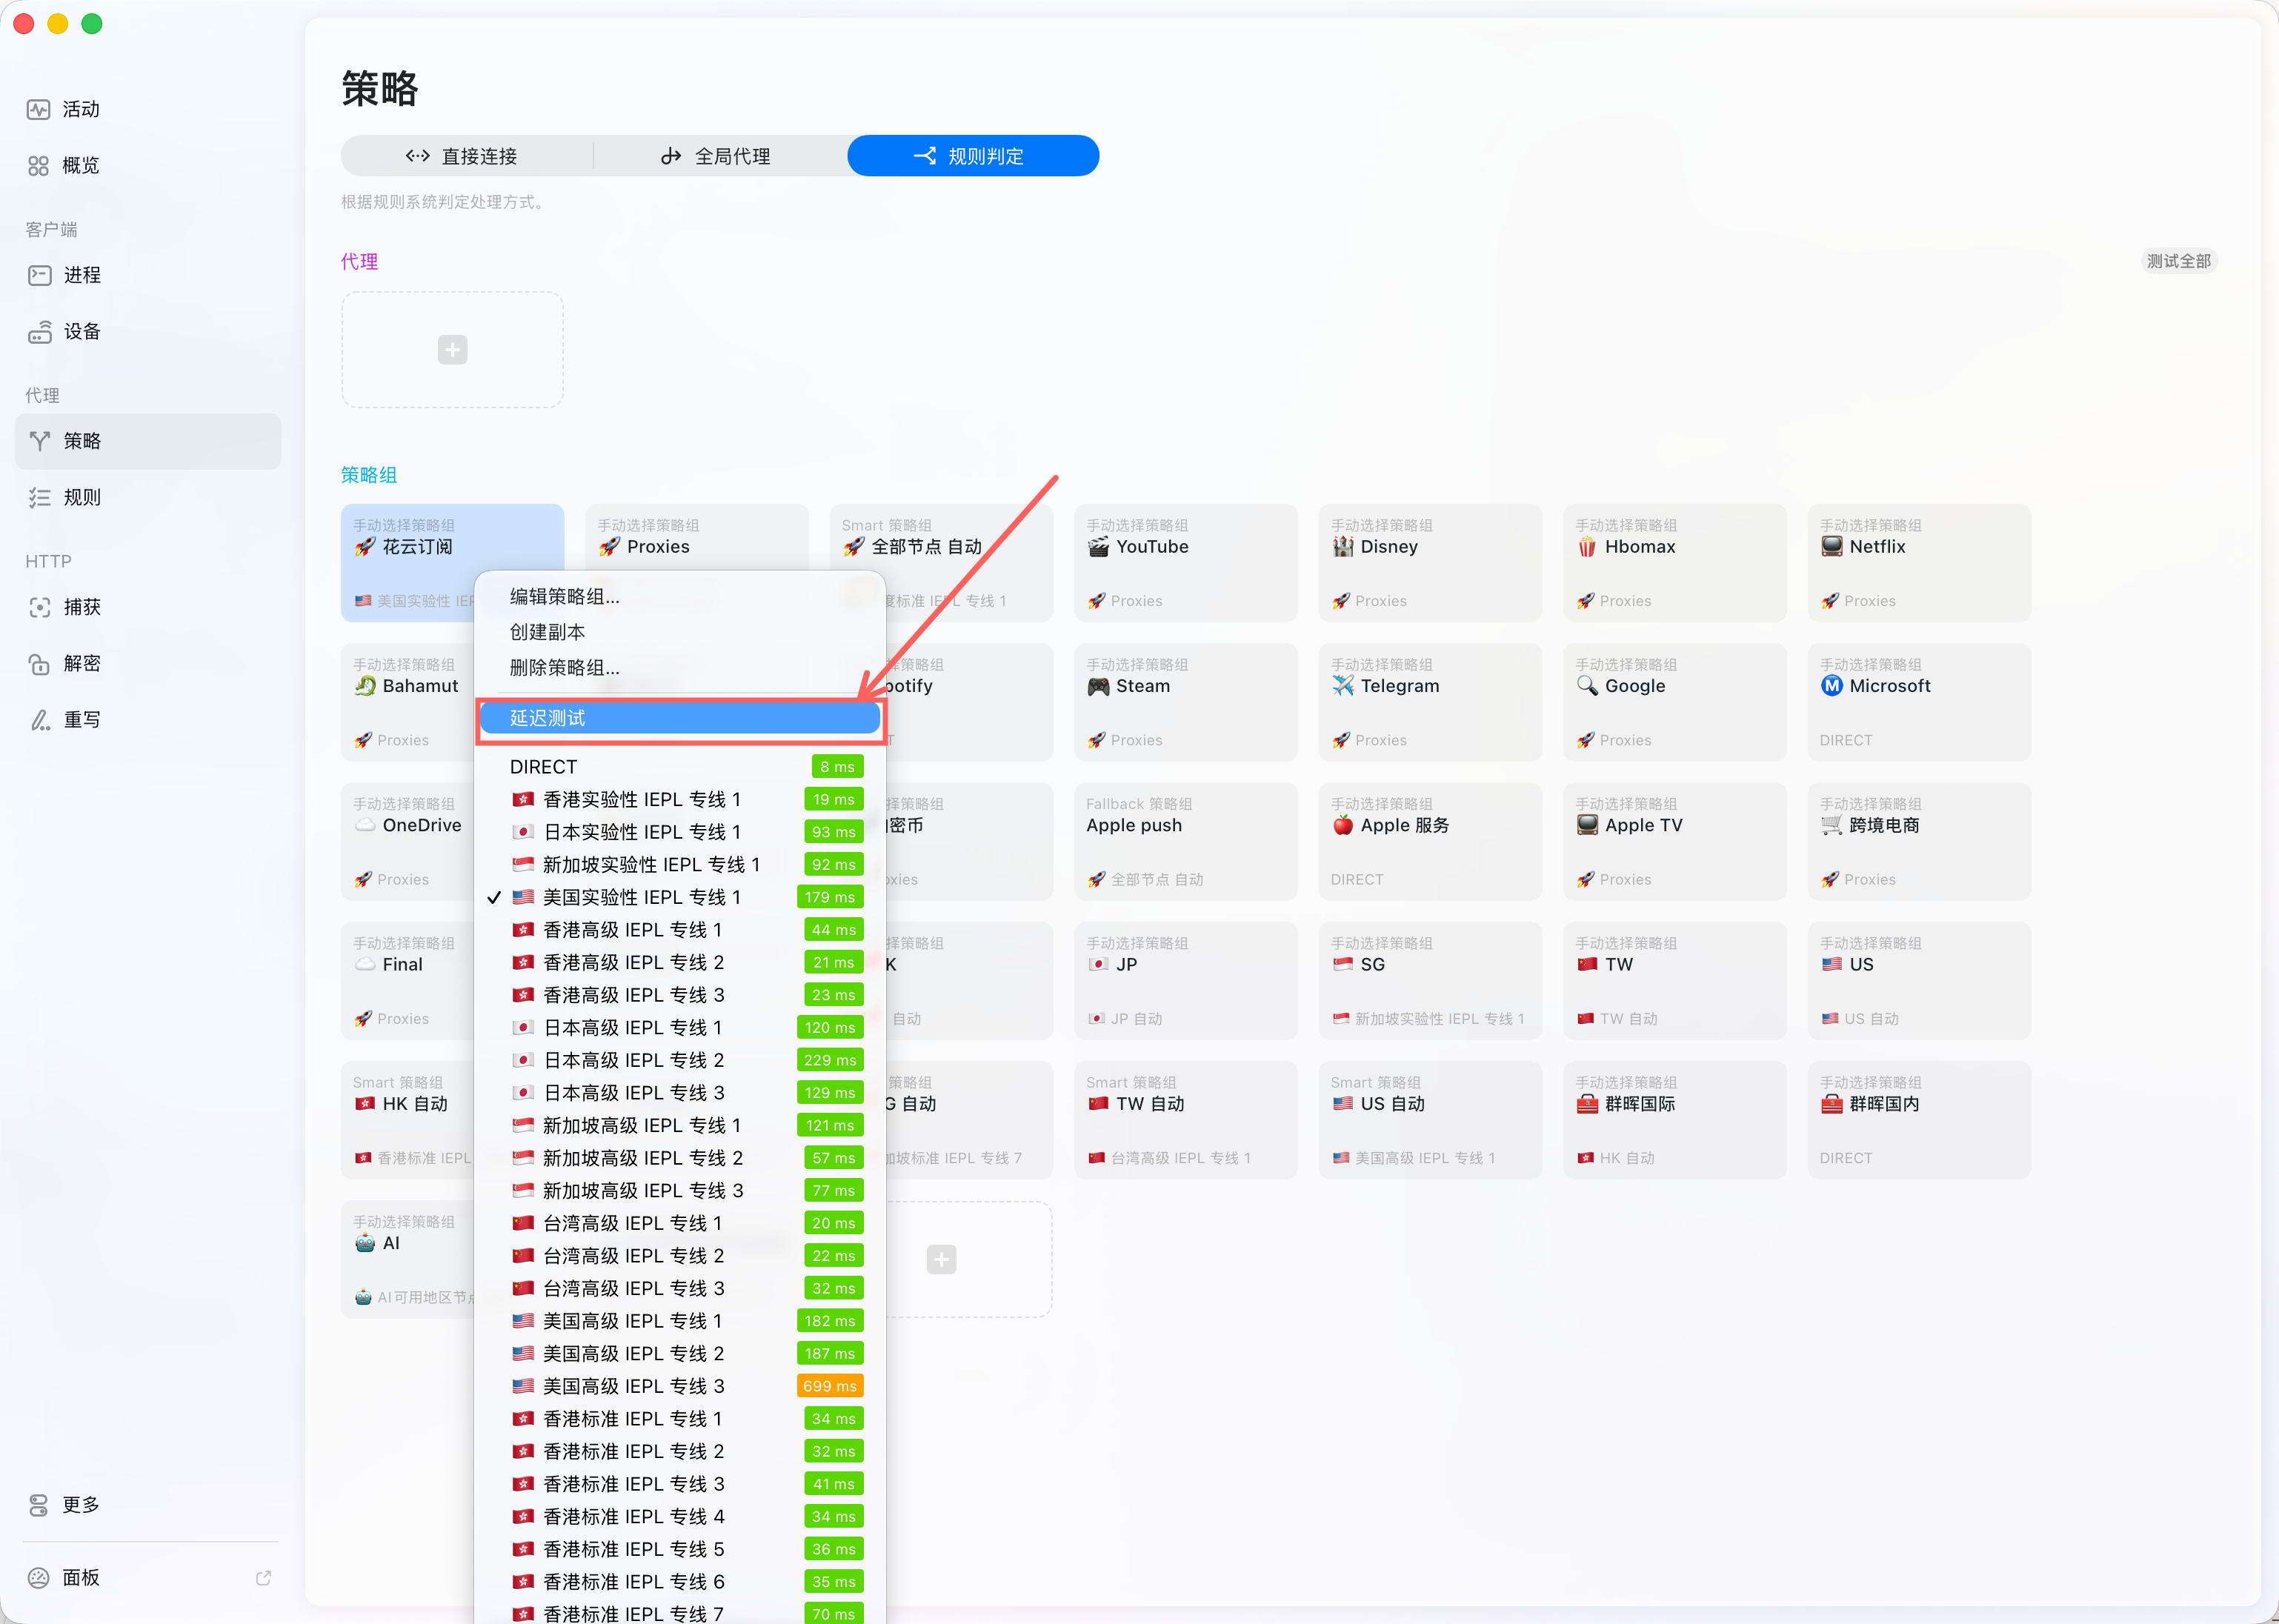Screen dimensions: 2279x1624
Task: Open the 群晖国际 policy group card
Action: (1675, 1120)
